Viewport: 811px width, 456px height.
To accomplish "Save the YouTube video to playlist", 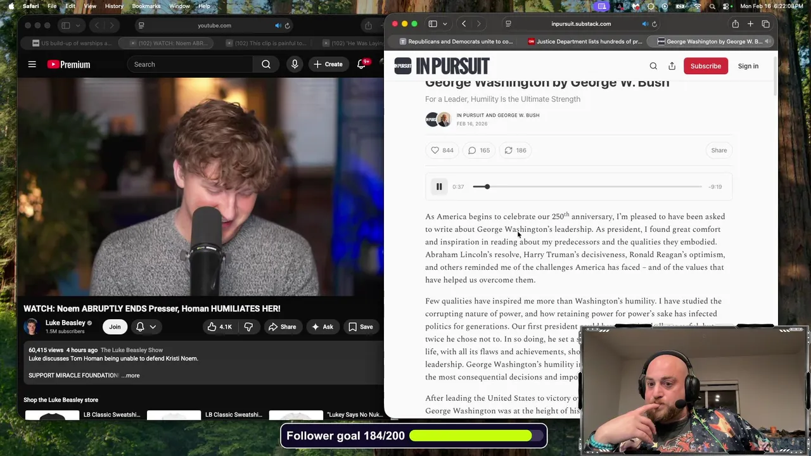I will point(361,327).
